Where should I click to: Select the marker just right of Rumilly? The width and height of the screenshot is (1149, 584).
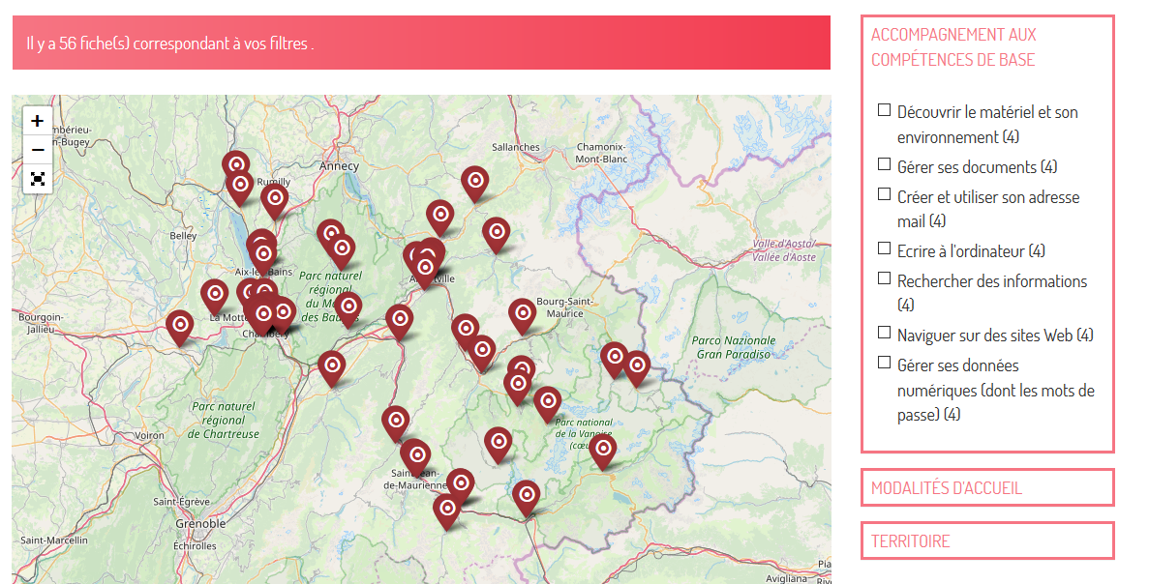[x=275, y=199]
